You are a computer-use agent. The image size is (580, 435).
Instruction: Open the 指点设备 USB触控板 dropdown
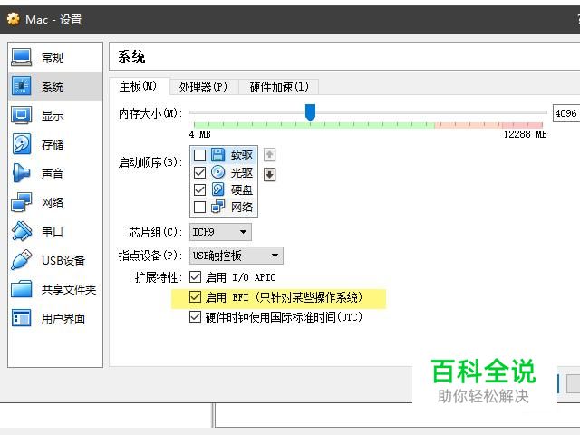[237, 256]
